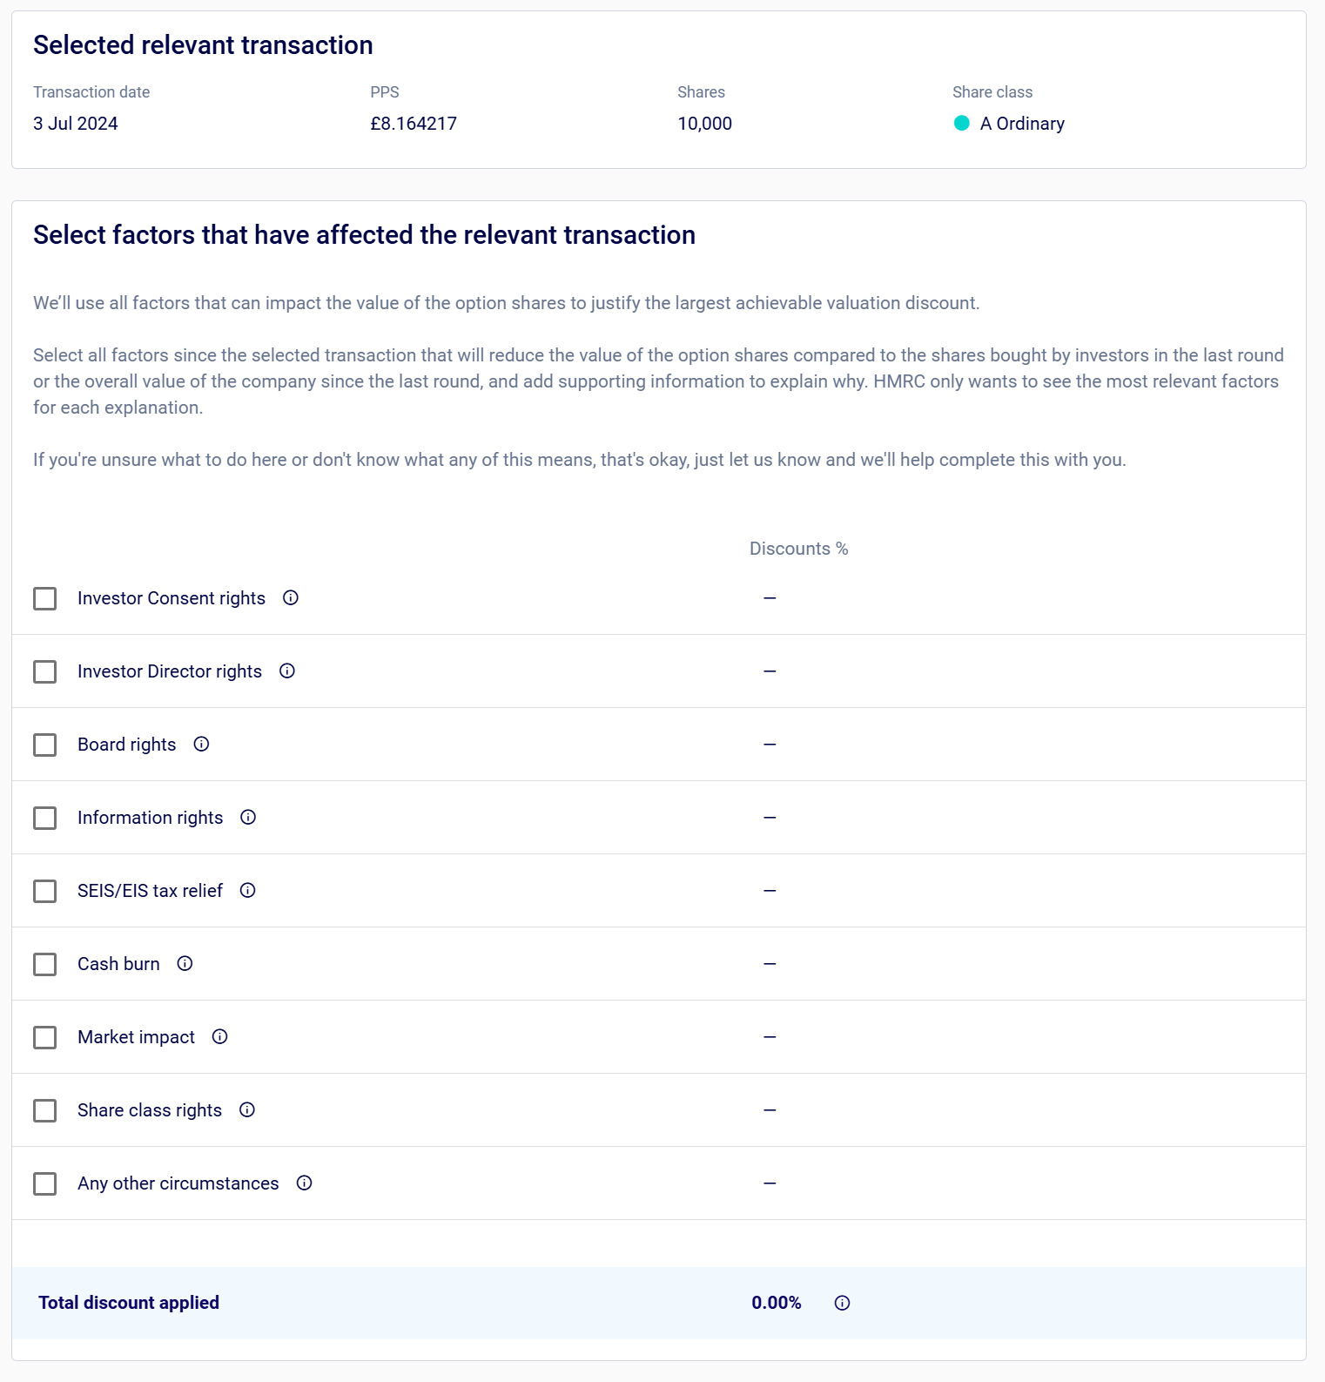Tick the Cash burn checkbox
1325x1382 pixels.
pyautogui.click(x=45, y=965)
